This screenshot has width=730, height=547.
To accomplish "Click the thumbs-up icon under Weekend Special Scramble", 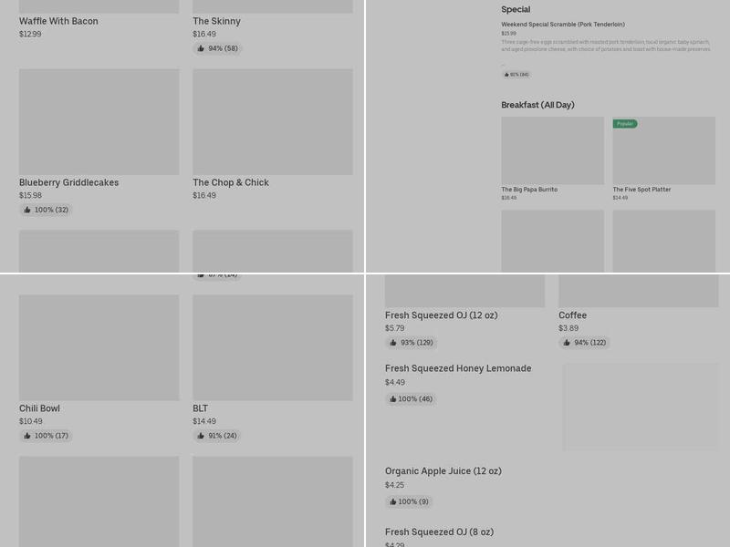I will 506,75.
